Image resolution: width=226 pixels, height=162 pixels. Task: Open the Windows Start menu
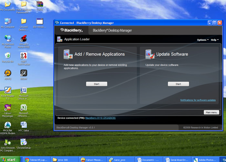[x=10, y=159]
